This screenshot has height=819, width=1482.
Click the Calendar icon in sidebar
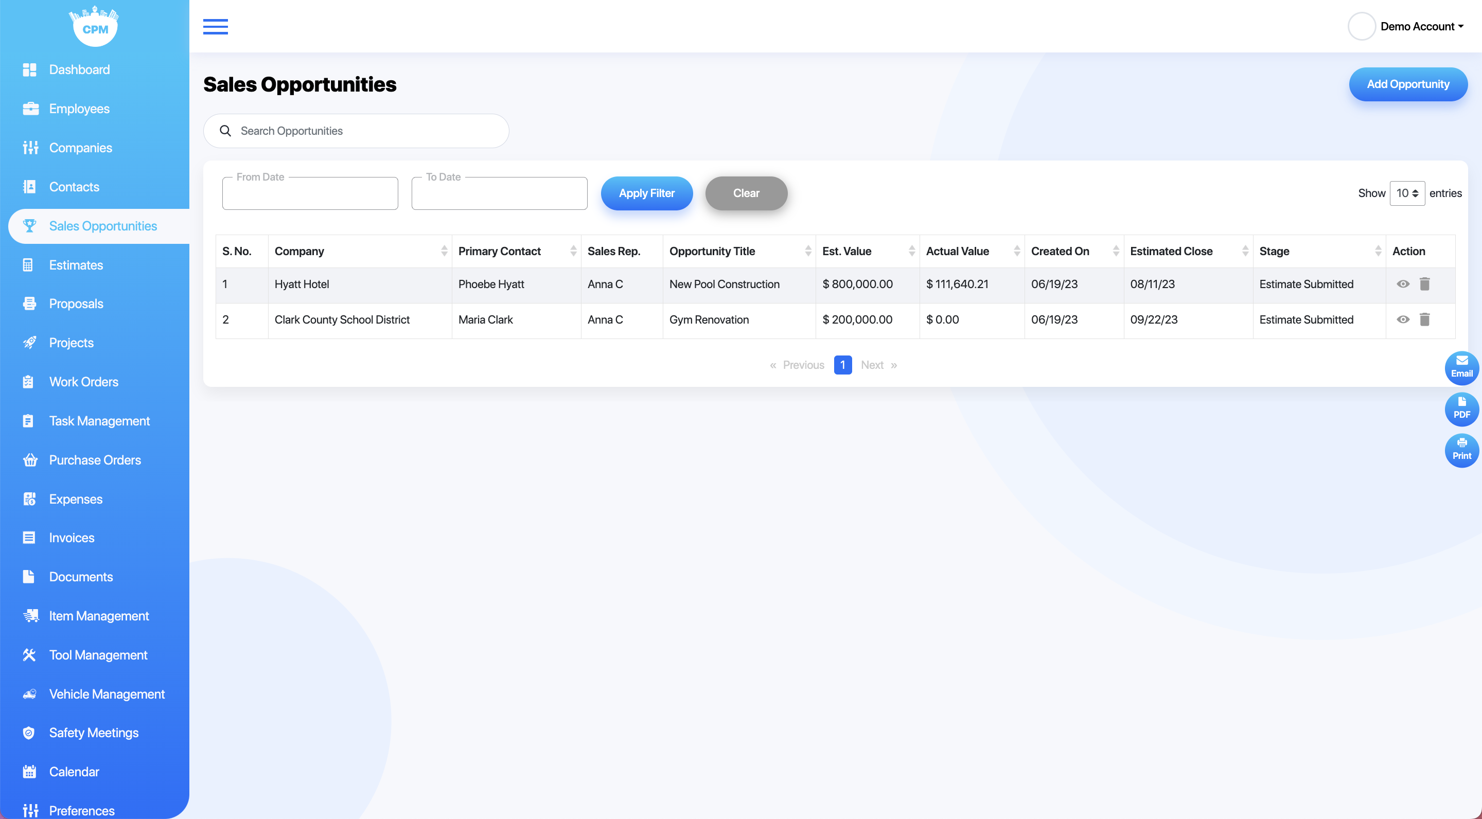pos(29,772)
